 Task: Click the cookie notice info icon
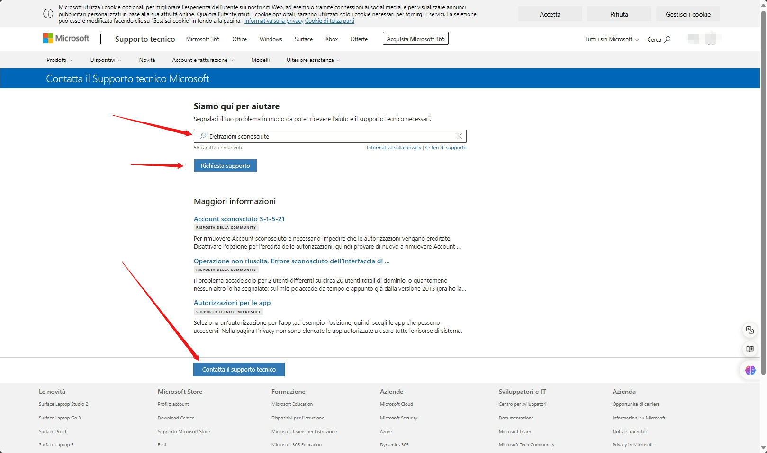(48, 14)
